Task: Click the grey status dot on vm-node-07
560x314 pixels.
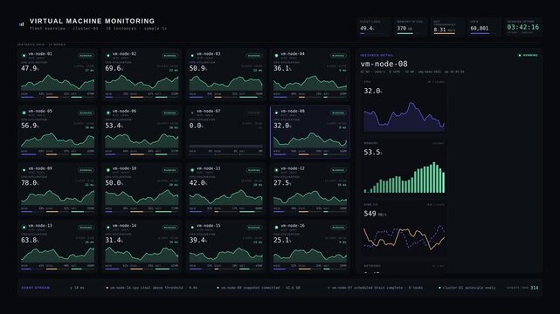Action: click(x=192, y=113)
